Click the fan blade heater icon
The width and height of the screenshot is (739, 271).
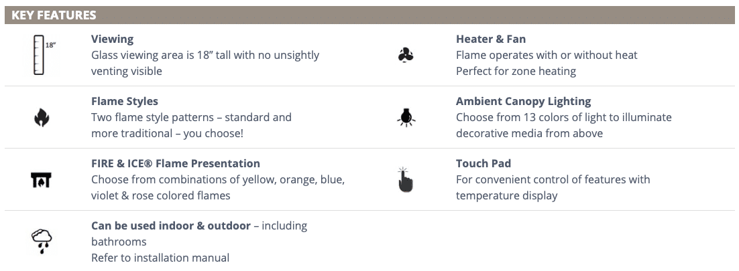(x=405, y=55)
